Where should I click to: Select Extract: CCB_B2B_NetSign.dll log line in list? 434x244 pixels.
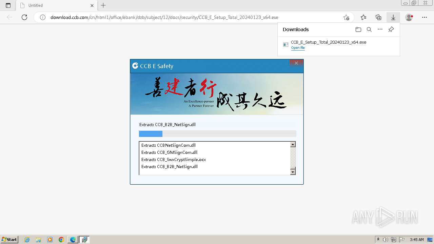pos(170,167)
